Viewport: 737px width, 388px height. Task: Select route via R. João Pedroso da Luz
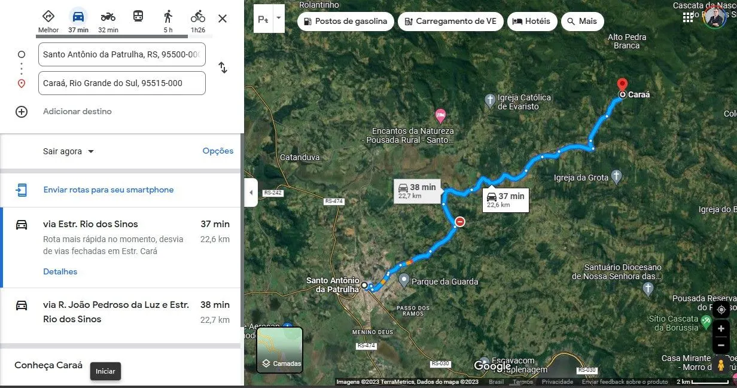pos(121,316)
